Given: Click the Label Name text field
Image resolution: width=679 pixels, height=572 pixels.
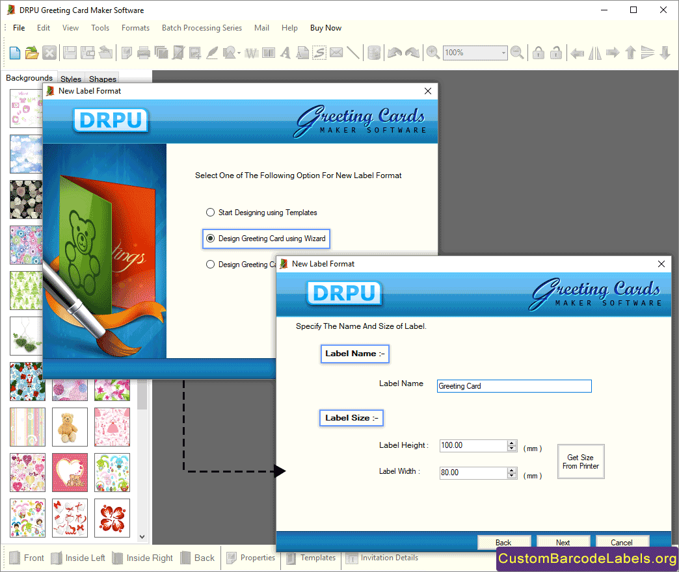Looking at the screenshot, I should [514, 386].
